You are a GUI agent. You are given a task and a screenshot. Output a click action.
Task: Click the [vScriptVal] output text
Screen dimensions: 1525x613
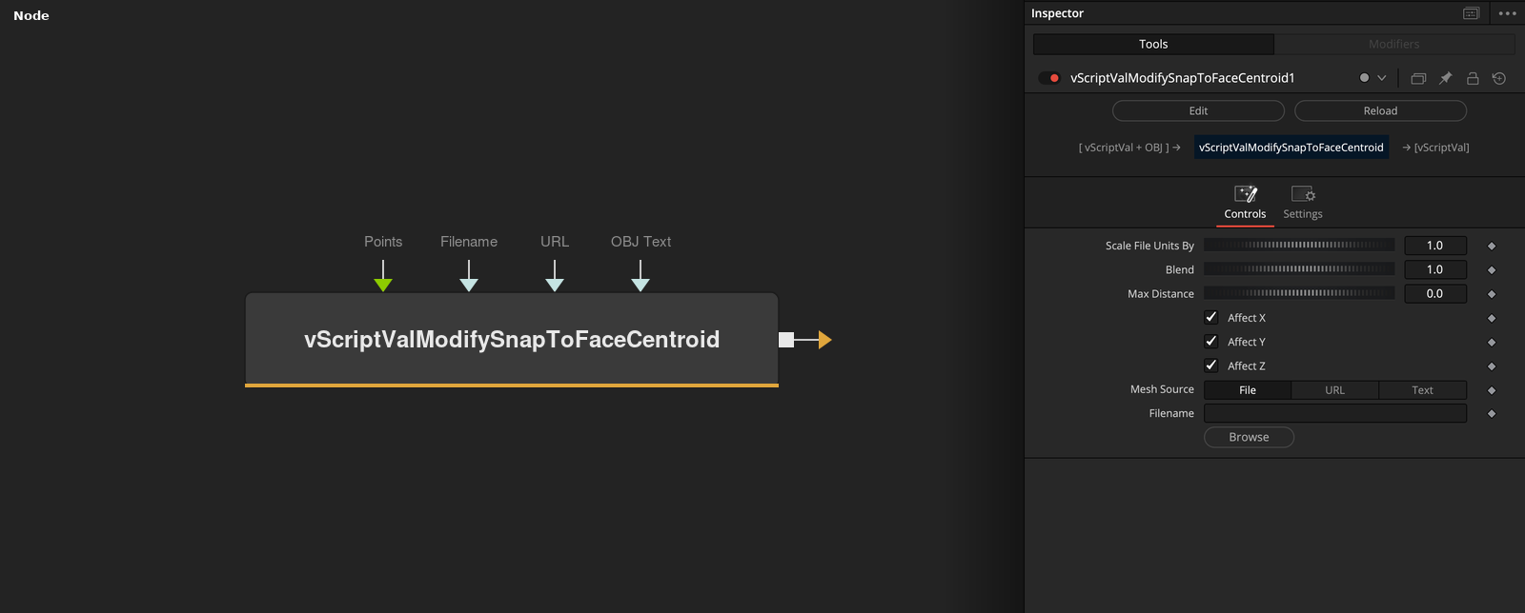click(1436, 148)
